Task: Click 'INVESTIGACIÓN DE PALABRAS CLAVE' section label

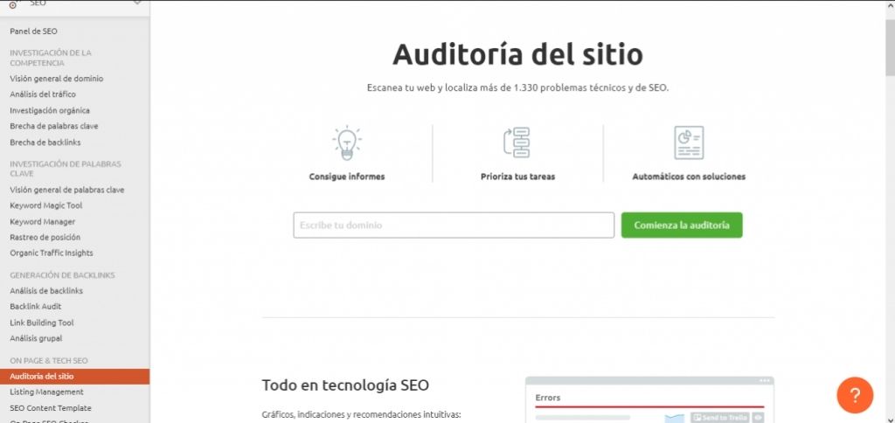Action: pos(66,169)
